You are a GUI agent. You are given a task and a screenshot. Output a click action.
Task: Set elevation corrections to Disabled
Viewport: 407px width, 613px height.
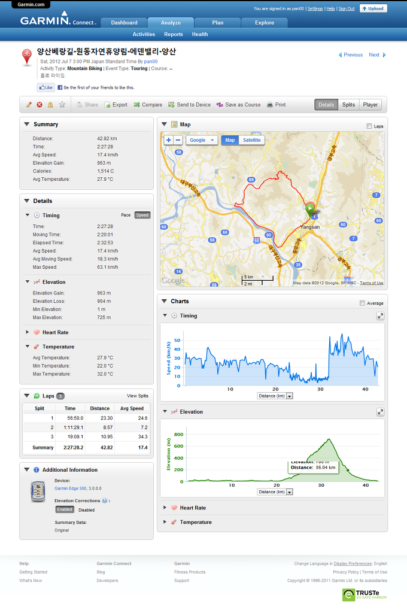tap(86, 510)
